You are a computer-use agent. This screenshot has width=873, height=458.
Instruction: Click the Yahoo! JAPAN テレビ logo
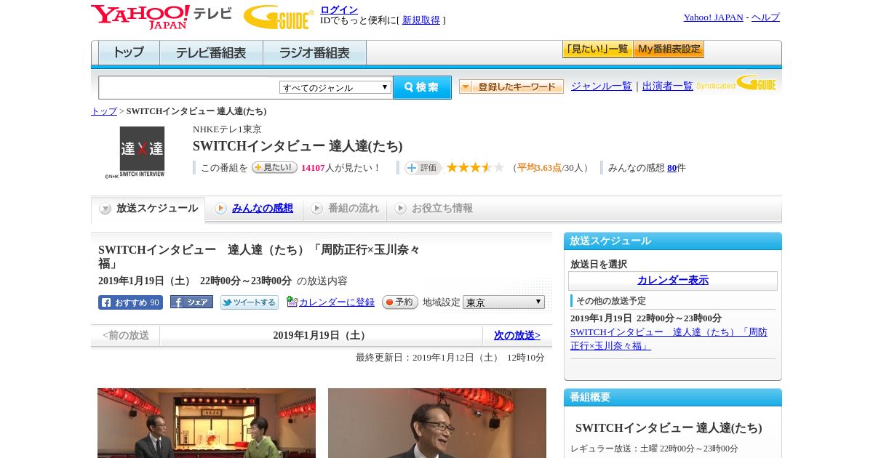click(162, 17)
